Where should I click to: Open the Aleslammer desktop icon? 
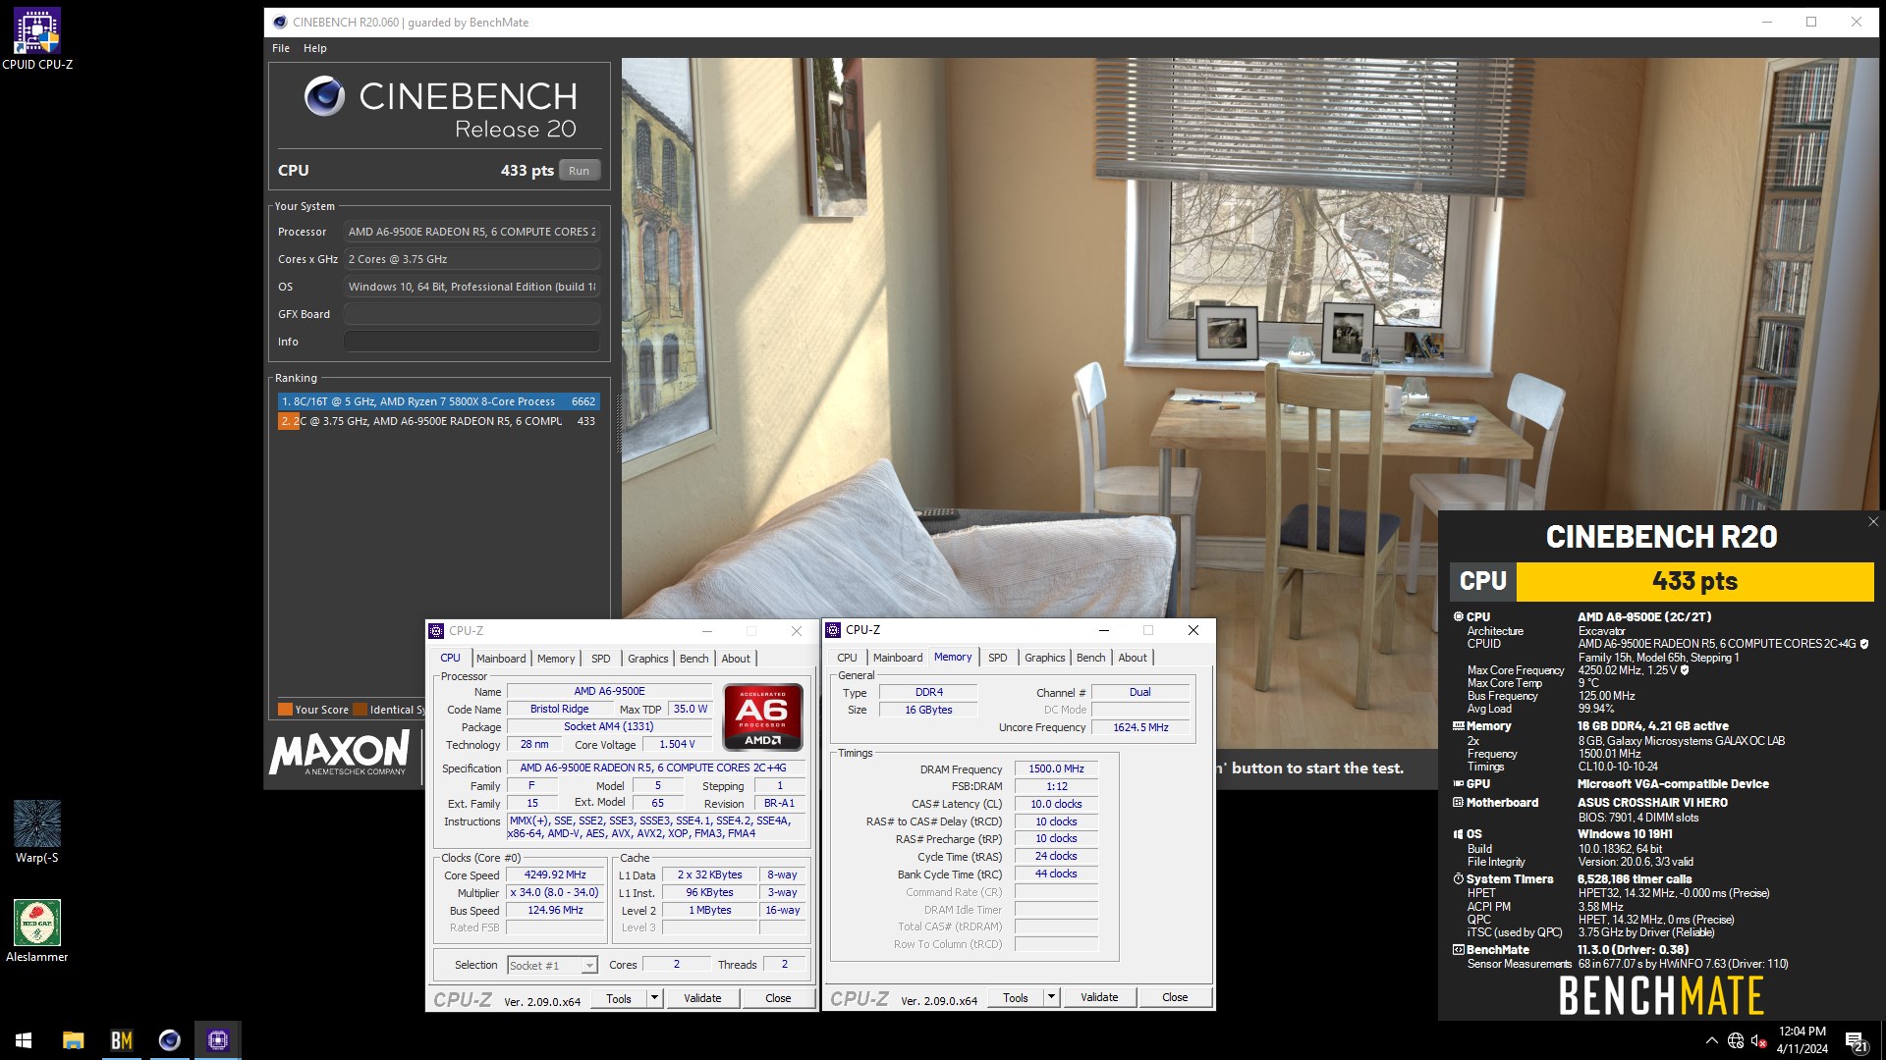coord(37,930)
